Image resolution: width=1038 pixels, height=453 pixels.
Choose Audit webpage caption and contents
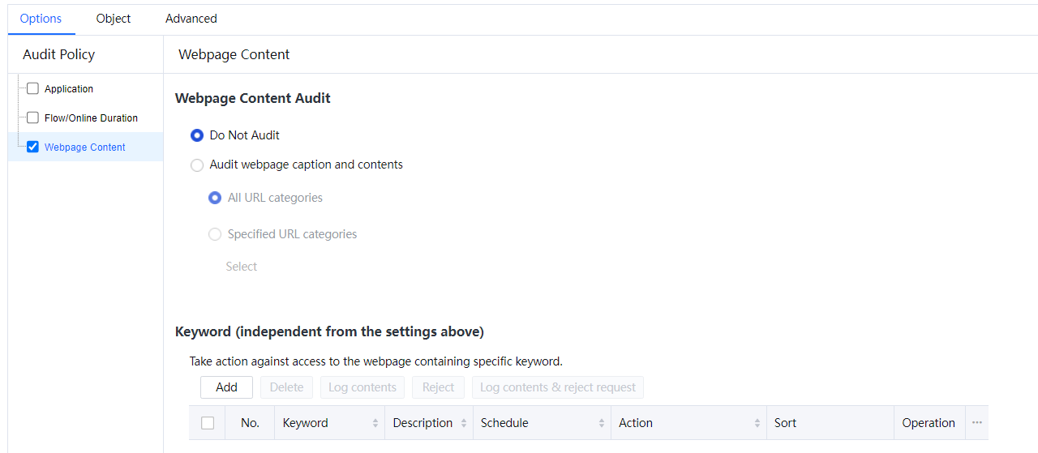197,165
